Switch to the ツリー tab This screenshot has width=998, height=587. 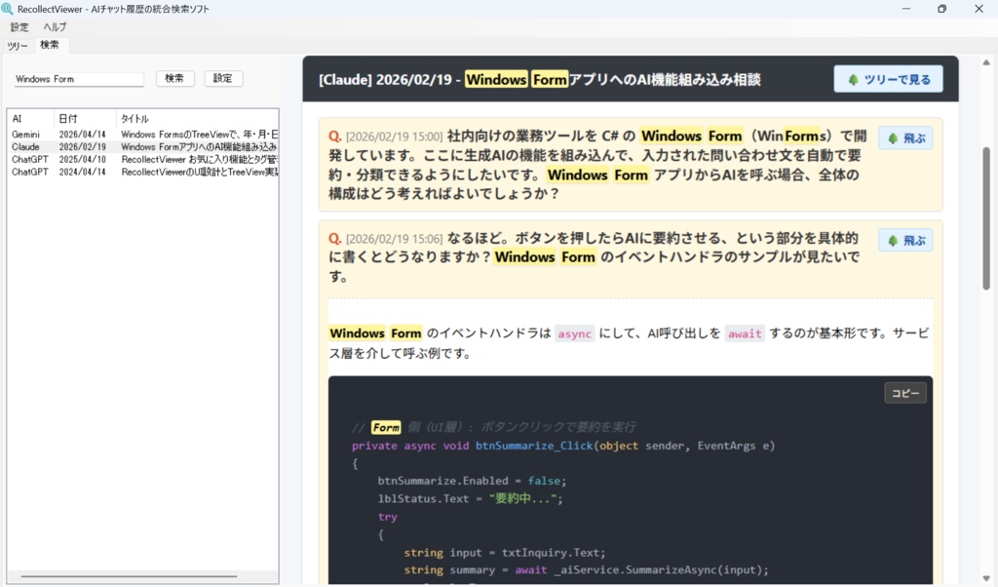(18, 46)
